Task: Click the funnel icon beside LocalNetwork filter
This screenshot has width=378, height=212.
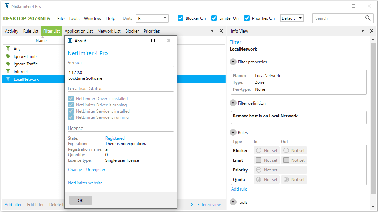Action: [x=8, y=79]
